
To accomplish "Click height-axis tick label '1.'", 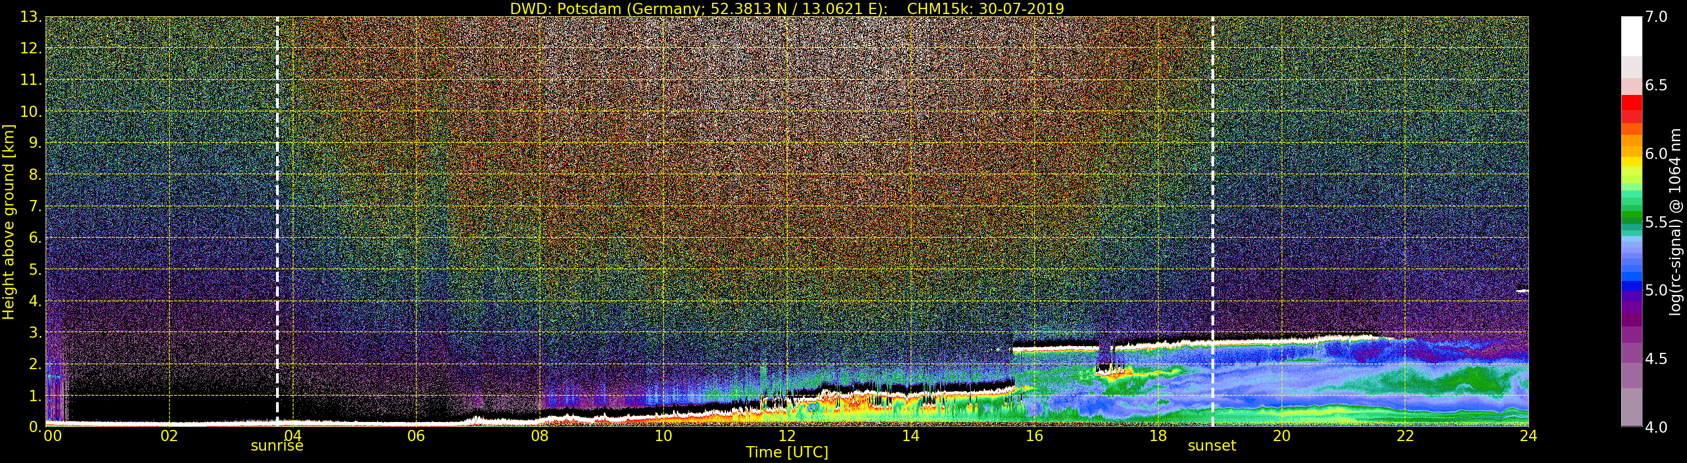I will (x=35, y=396).
